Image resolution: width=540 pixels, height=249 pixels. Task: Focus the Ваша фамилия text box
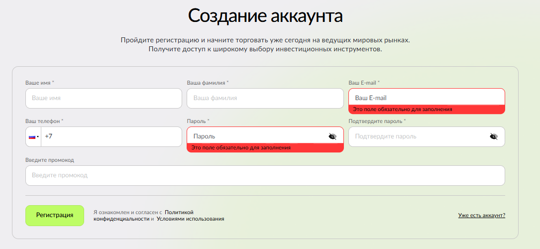coord(265,99)
